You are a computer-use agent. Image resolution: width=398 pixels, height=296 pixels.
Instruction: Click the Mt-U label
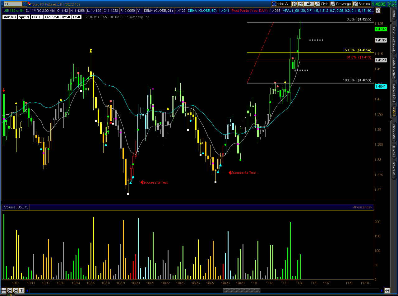66,17
